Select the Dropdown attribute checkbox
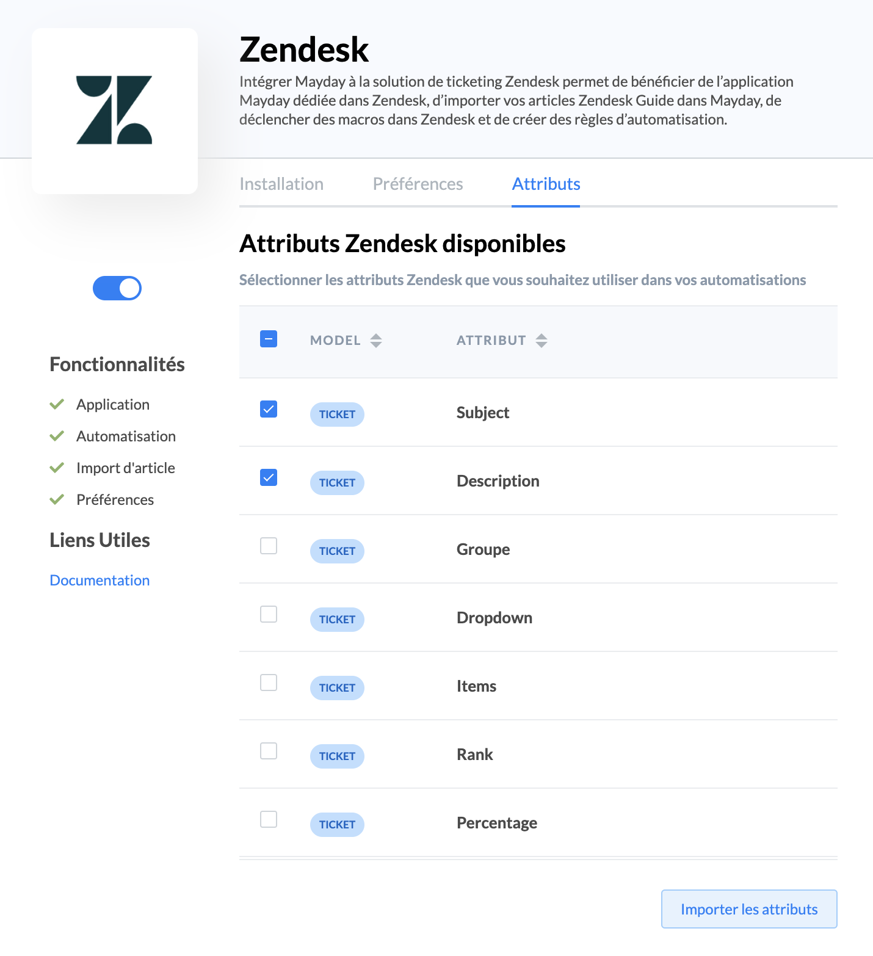The image size is (873, 956). pos(269,614)
